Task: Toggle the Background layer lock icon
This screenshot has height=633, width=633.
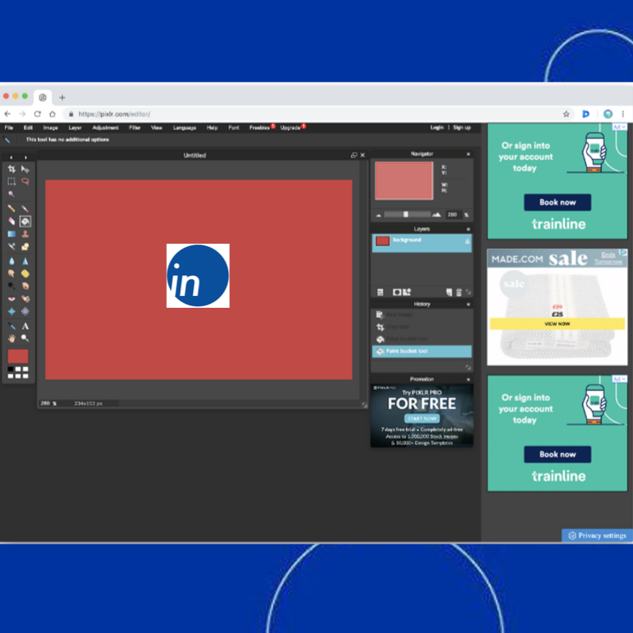Action: (467, 241)
